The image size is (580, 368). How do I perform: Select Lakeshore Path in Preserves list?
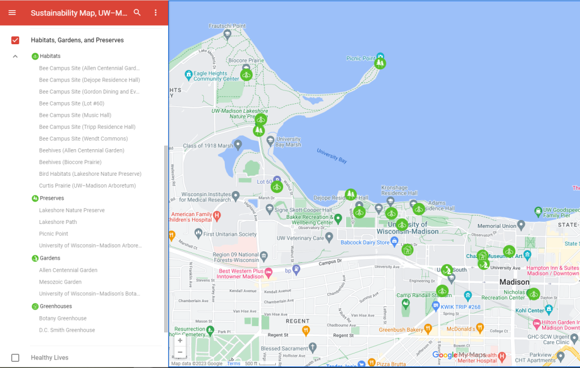pyautogui.click(x=58, y=222)
